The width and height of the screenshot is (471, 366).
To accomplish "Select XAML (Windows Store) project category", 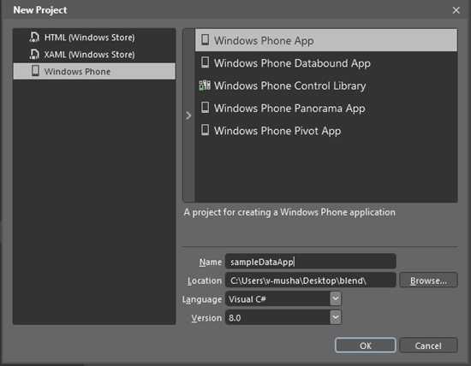I will [94, 54].
